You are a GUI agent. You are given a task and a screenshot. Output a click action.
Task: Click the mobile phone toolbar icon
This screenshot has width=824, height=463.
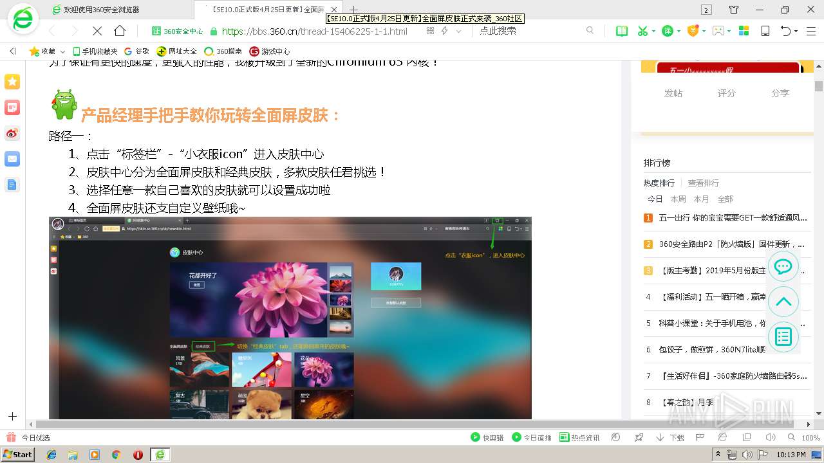point(765,31)
